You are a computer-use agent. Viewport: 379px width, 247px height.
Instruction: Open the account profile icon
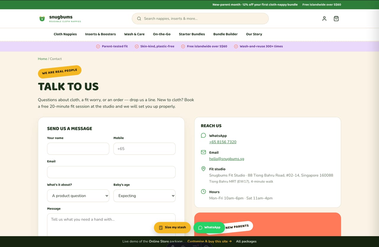324,19
